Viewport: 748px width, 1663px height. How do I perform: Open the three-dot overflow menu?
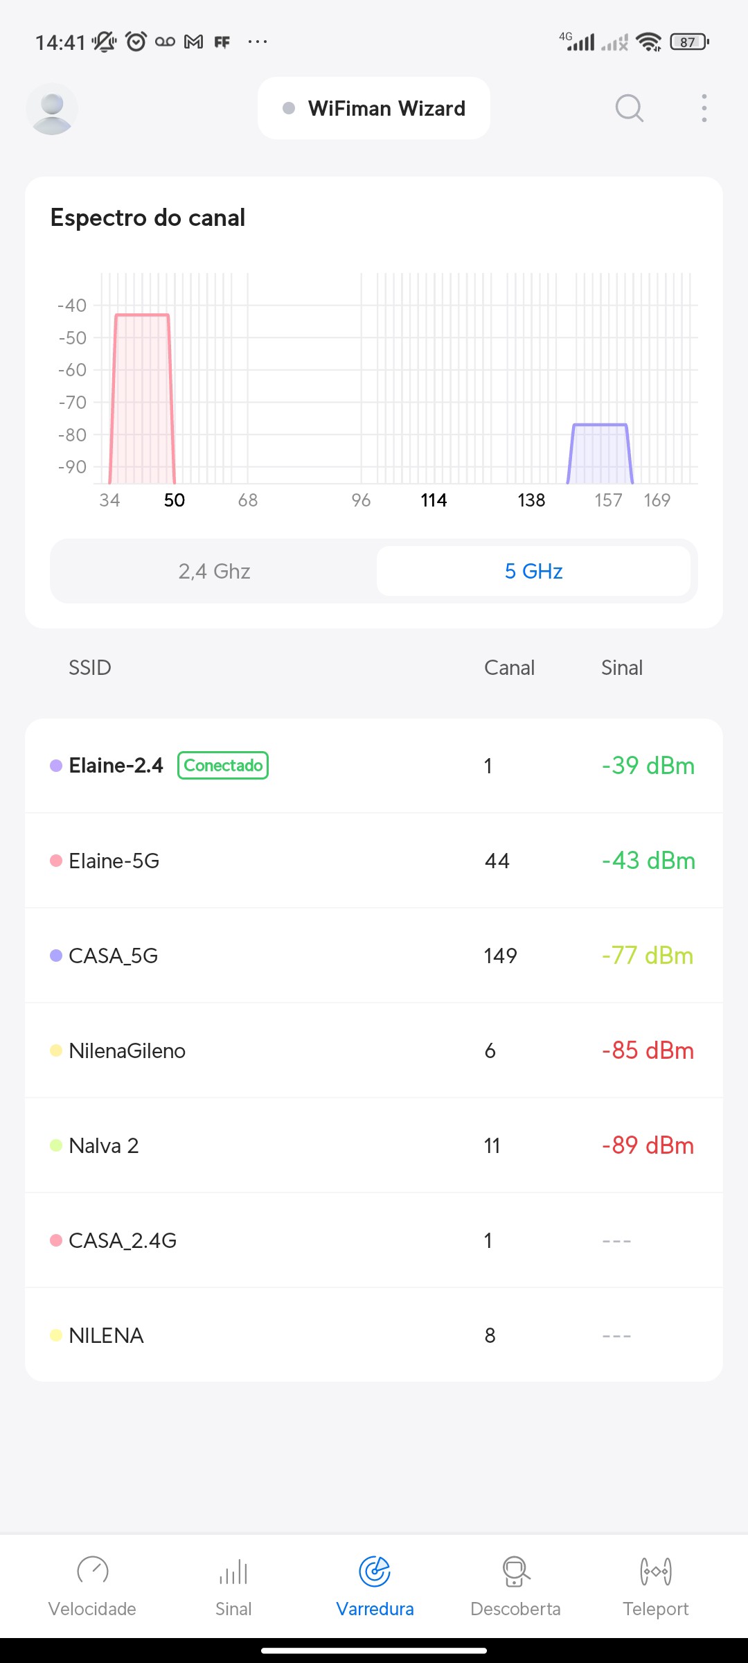point(704,109)
